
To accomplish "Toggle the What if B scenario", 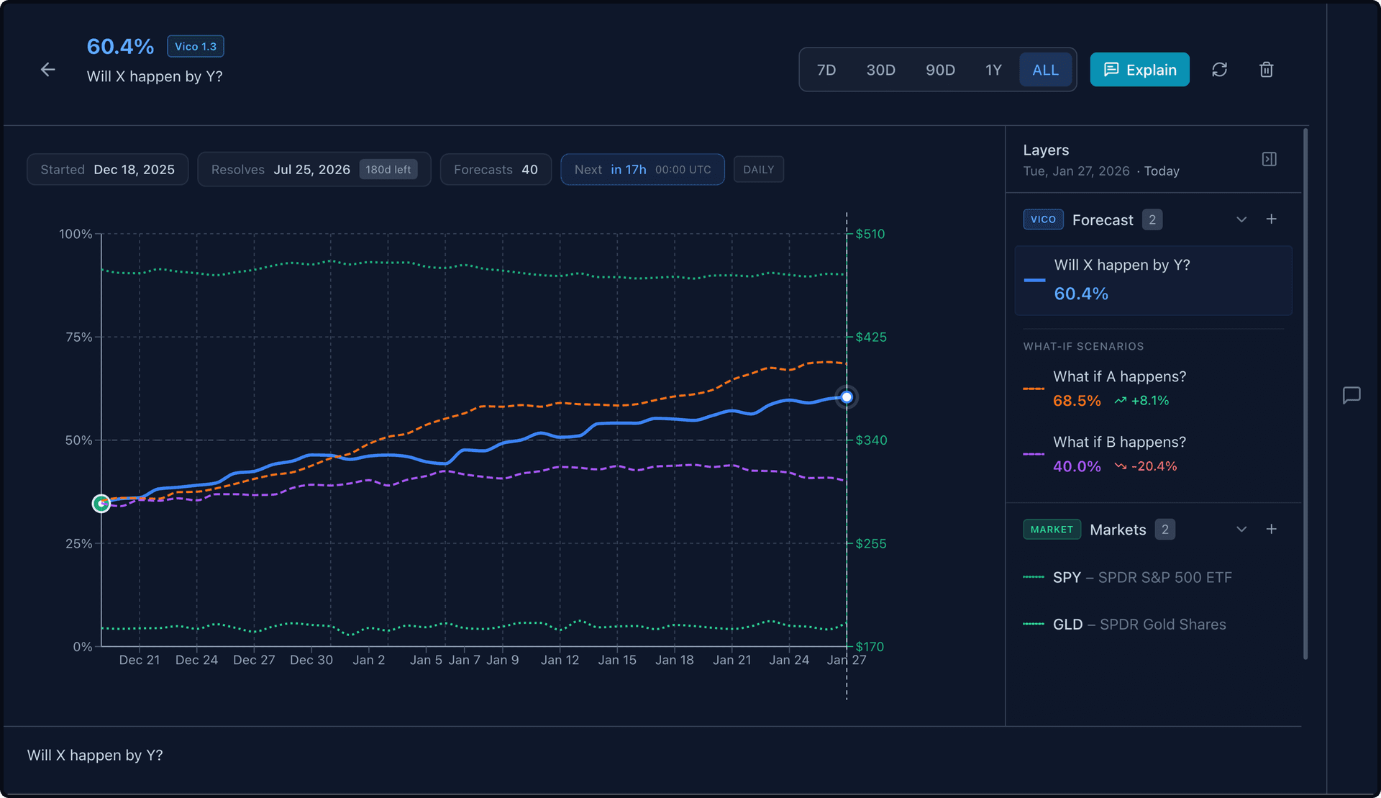I will (1119, 453).
